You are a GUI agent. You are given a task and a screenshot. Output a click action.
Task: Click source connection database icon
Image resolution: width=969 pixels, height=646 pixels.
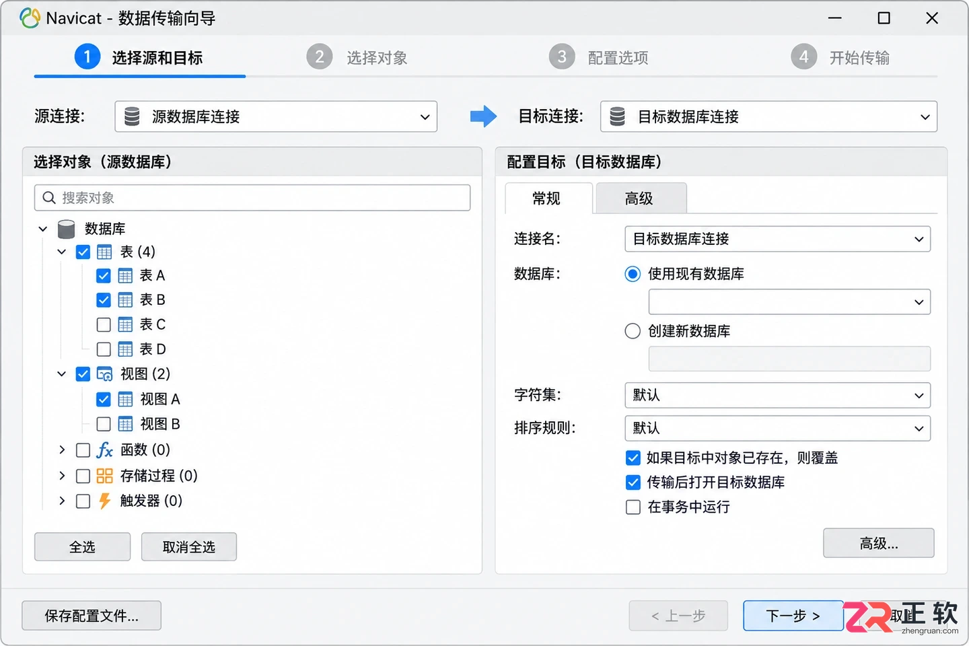pos(132,116)
